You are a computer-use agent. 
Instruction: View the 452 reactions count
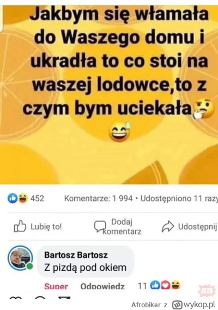pyautogui.click(x=37, y=198)
